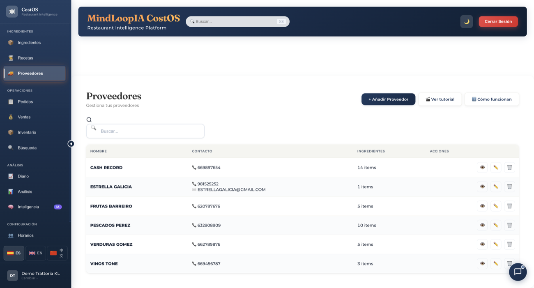Click the '1 items' cell
The width and height of the screenshot is (534, 288).
[365, 187]
